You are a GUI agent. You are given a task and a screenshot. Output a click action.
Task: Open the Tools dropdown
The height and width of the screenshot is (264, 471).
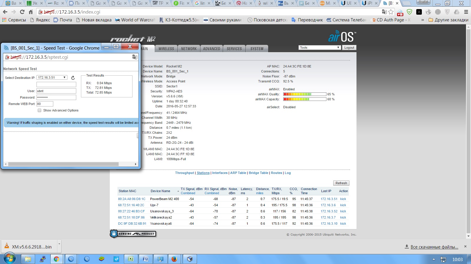320,48
